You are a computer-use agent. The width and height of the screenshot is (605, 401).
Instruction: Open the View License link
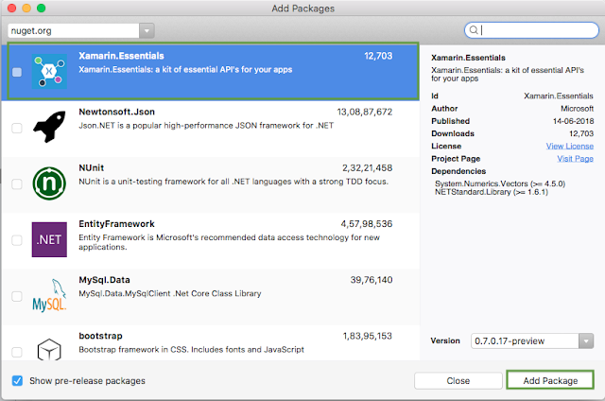(569, 146)
